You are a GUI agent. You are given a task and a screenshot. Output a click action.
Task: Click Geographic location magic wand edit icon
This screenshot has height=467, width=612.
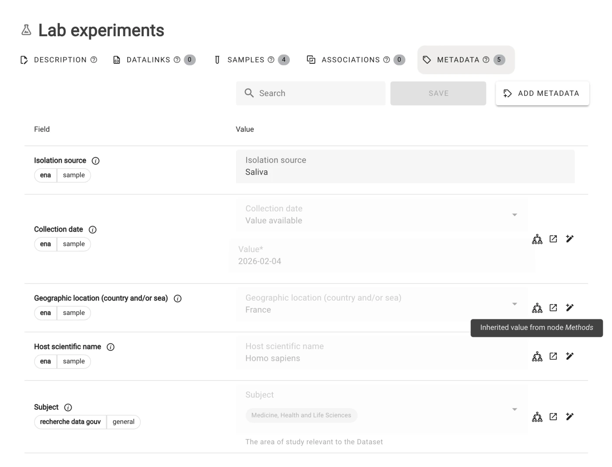click(x=570, y=308)
